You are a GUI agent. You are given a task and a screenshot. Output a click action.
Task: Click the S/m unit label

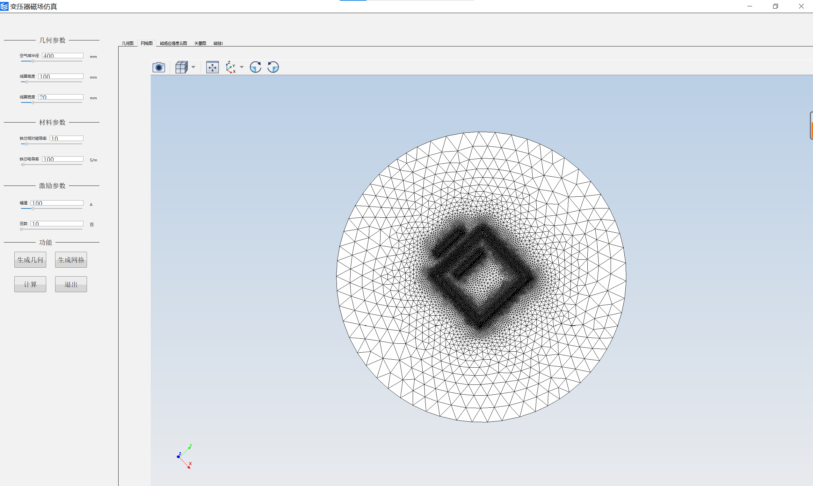pos(93,160)
